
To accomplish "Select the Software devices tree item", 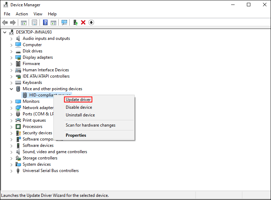I will 38,145.
